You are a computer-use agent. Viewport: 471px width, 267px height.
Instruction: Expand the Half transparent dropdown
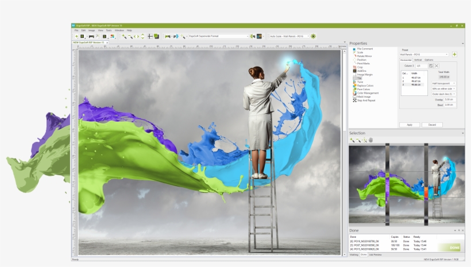point(444,83)
